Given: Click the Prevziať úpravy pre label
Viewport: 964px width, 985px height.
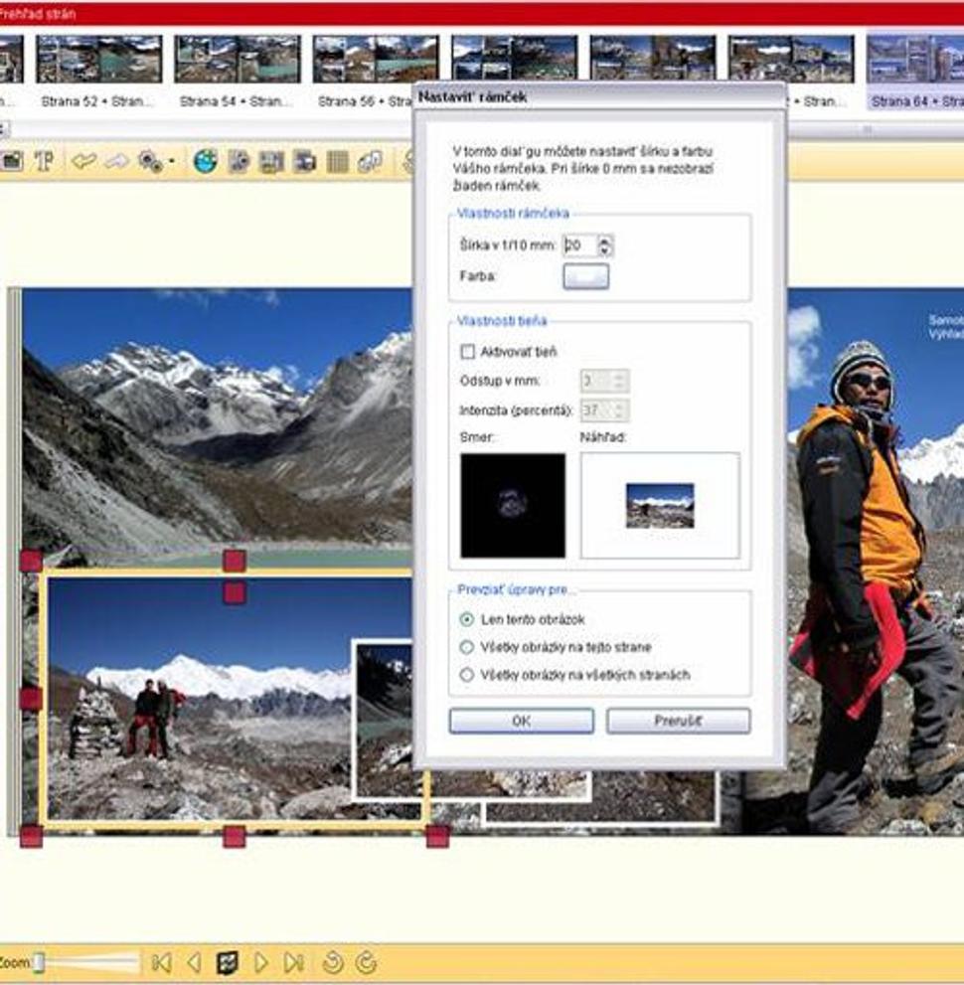Looking at the screenshot, I should click(x=516, y=589).
